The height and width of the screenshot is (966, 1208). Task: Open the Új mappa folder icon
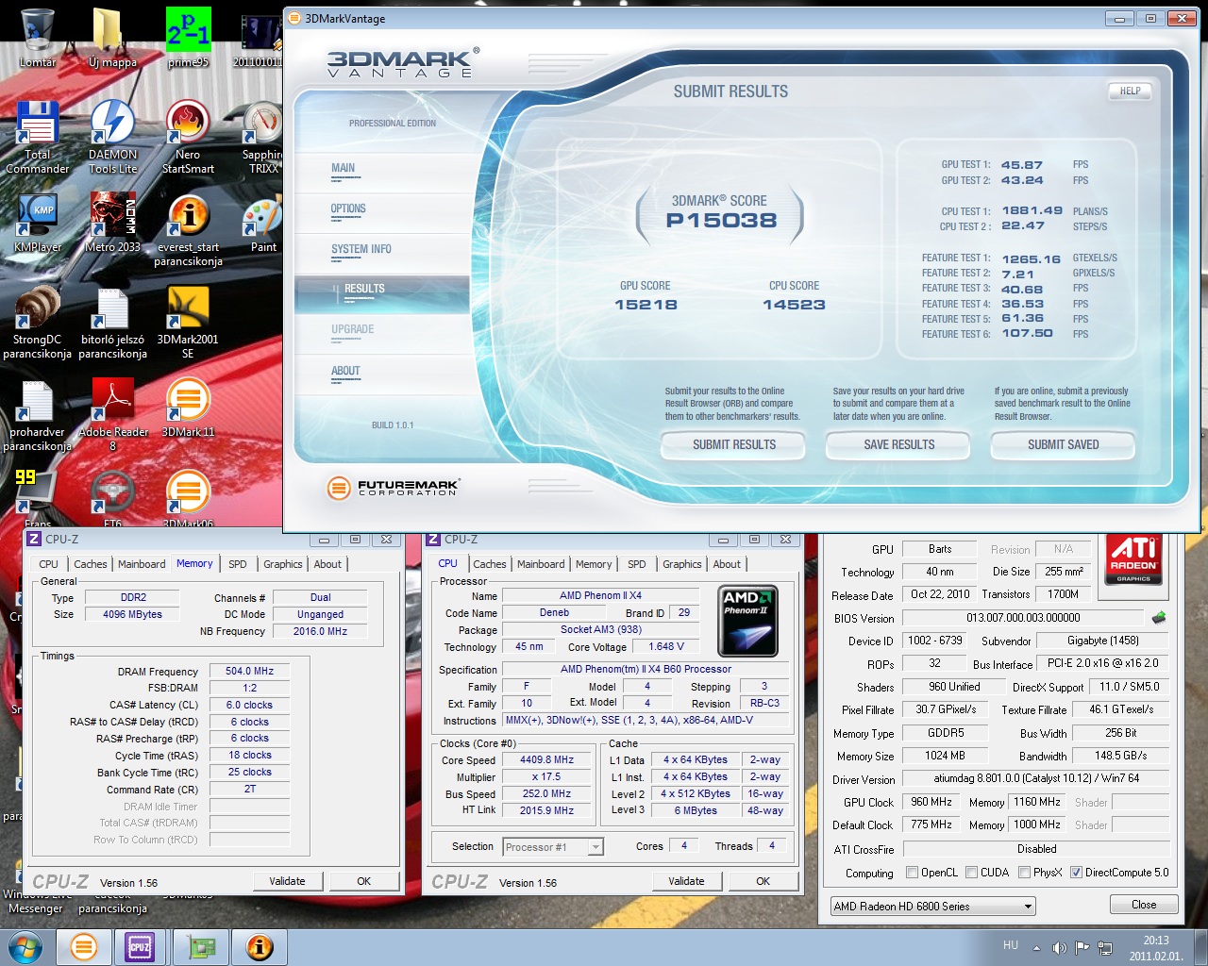[x=112, y=38]
